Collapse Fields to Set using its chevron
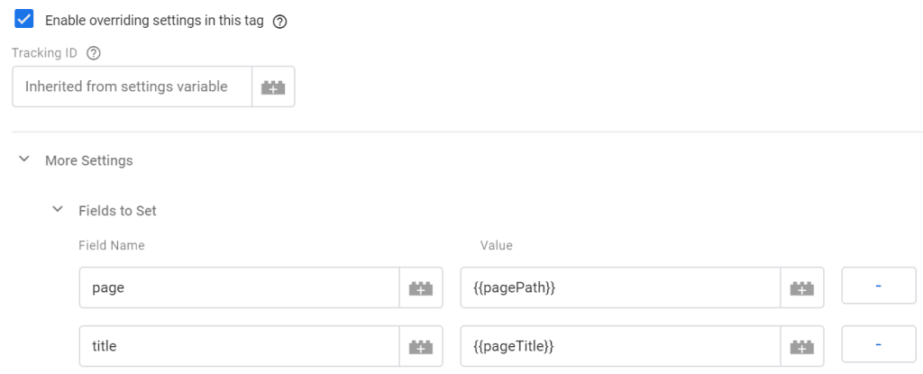This screenshot has width=923, height=374. (x=58, y=210)
